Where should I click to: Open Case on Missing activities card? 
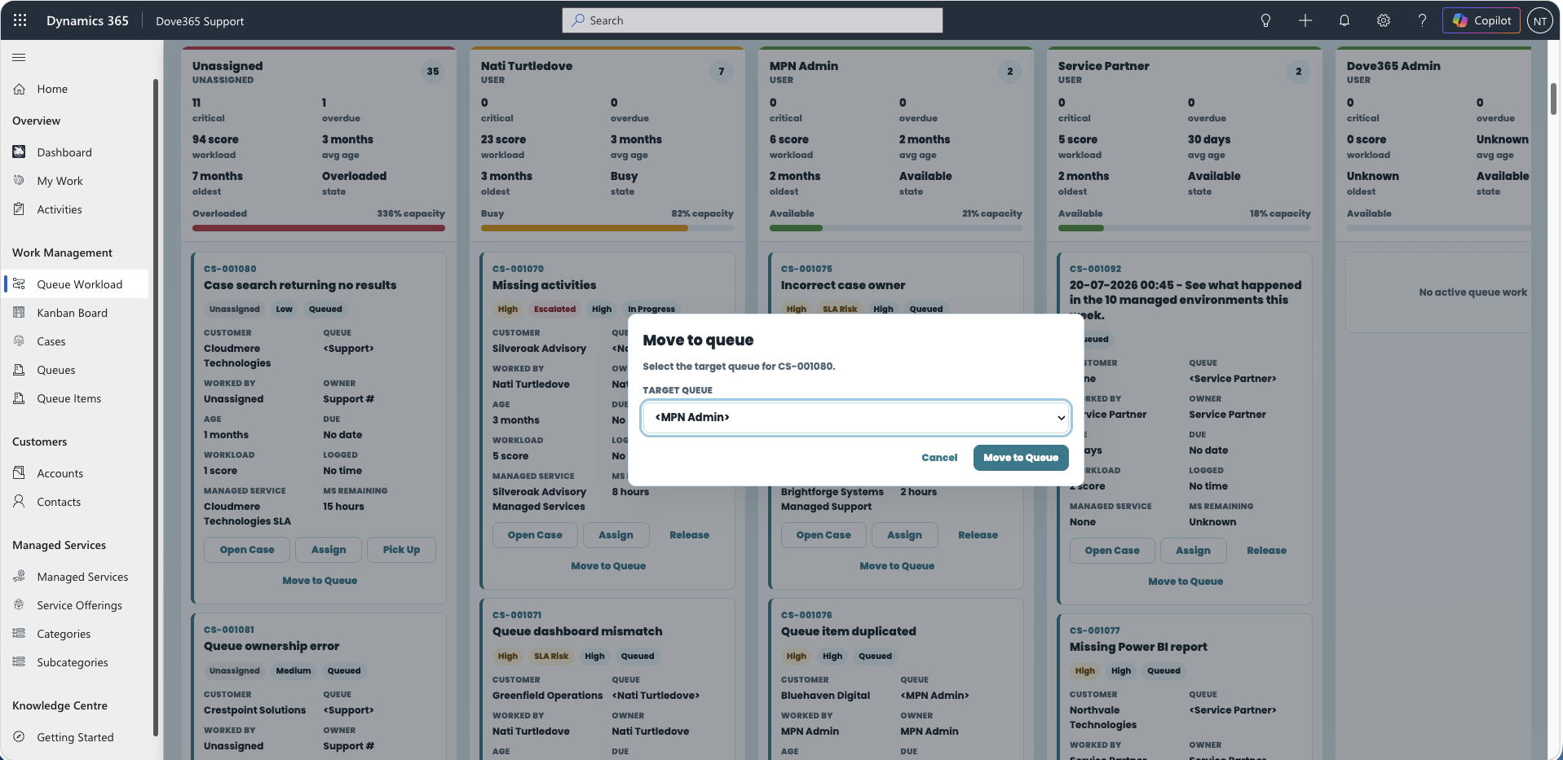[x=535, y=535]
